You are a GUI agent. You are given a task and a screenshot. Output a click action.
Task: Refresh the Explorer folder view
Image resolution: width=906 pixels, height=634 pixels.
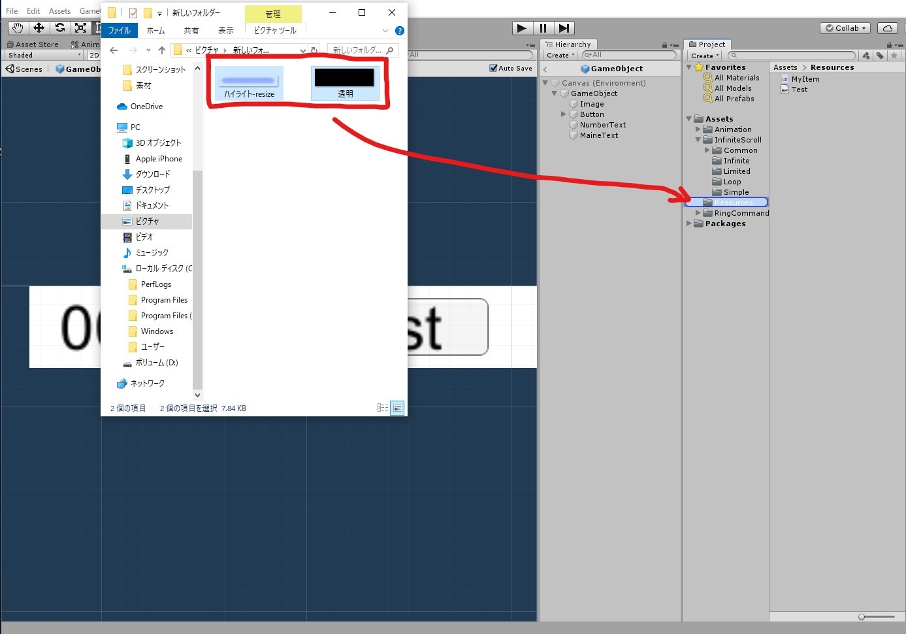314,50
